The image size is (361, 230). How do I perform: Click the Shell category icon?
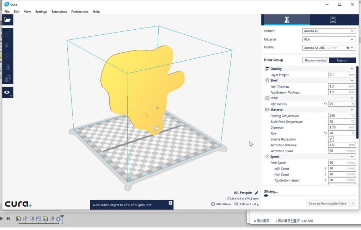(x=267, y=81)
